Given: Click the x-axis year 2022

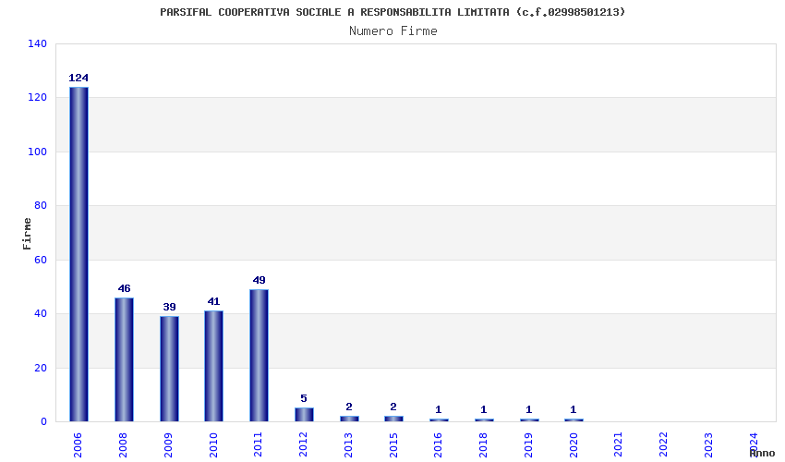Looking at the screenshot, I should click(x=663, y=445).
